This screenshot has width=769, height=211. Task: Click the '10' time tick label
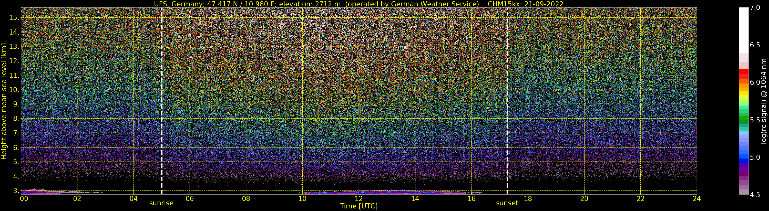point(302,198)
